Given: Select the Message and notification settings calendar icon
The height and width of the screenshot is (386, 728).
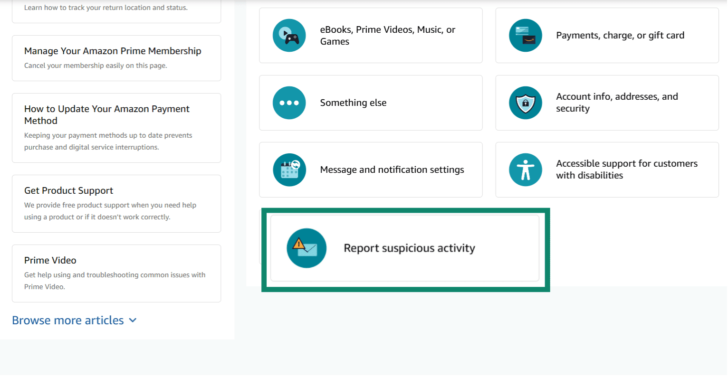Looking at the screenshot, I should click(x=289, y=169).
